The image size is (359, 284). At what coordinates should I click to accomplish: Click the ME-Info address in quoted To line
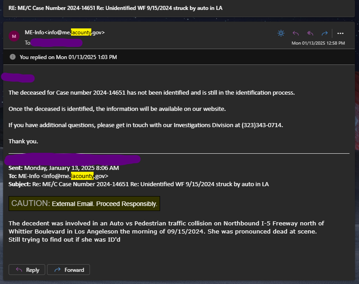[x=63, y=176]
